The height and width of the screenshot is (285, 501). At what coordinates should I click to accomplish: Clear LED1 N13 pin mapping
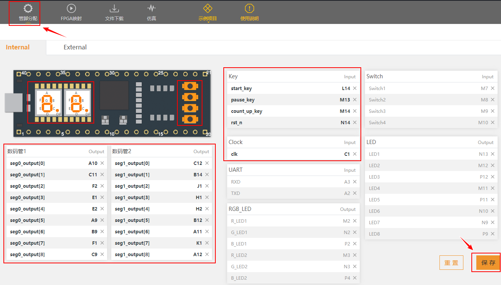coord(493,154)
